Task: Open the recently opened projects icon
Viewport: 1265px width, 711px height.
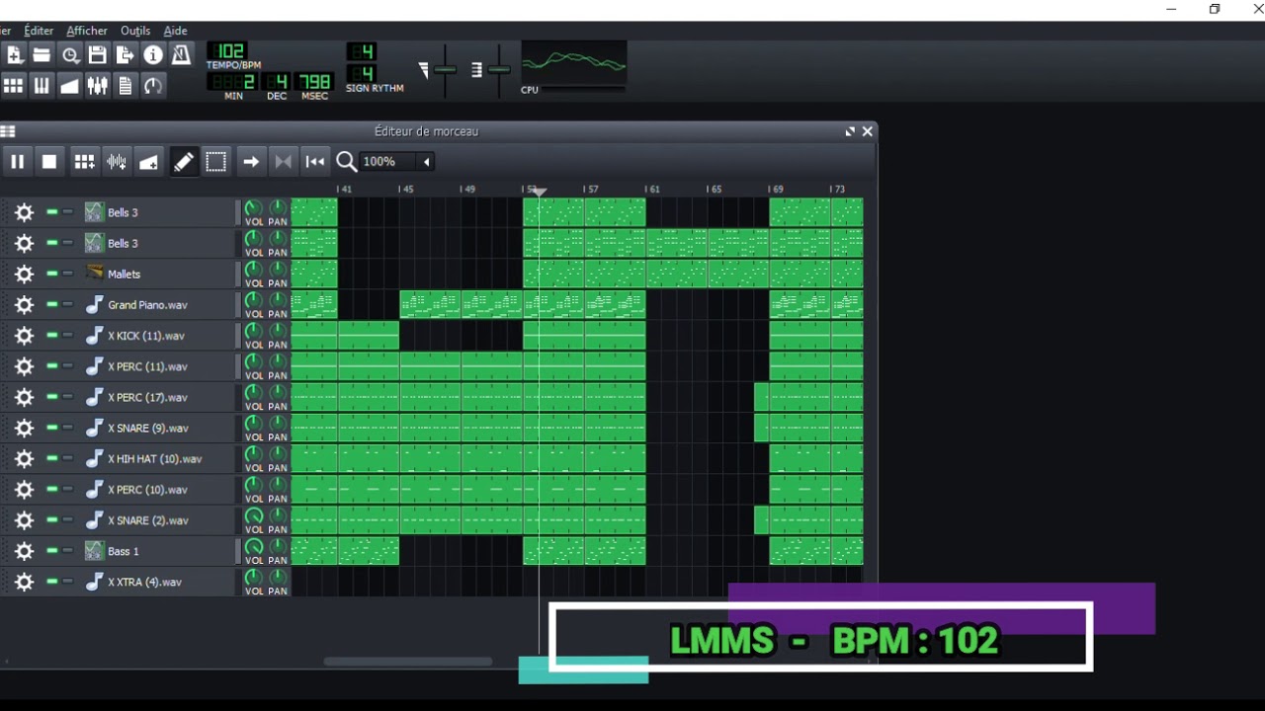Action: point(70,55)
